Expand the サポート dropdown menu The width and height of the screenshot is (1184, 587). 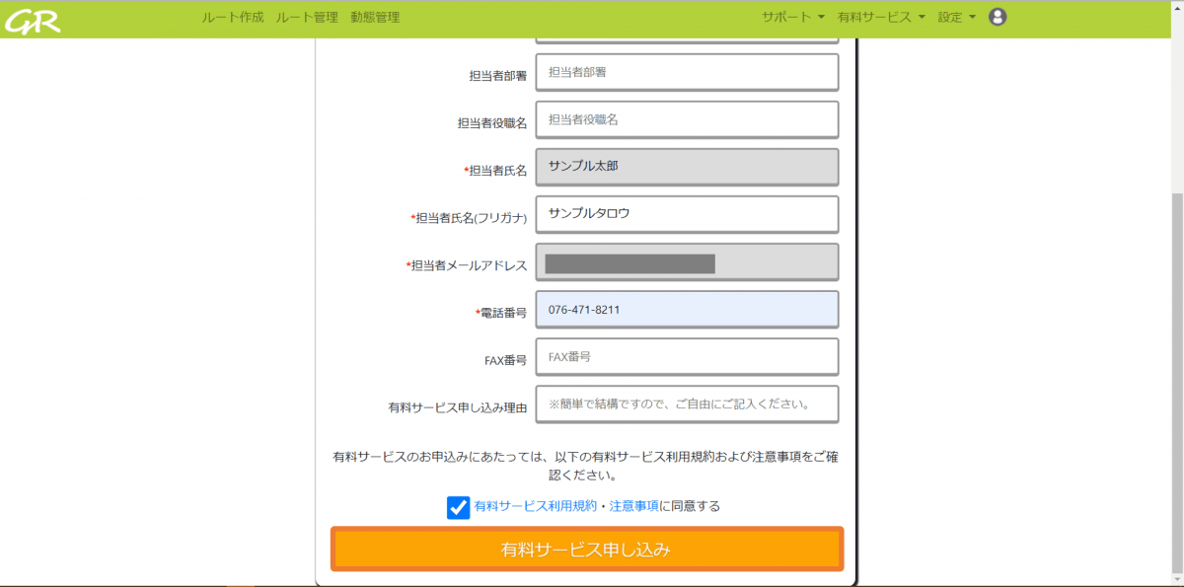click(792, 17)
